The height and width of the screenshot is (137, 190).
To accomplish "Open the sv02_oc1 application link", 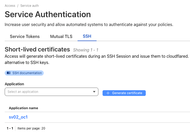I will click(x=18, y=117).
